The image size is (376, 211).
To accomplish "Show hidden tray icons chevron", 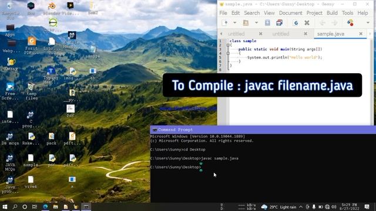I will point(301,207).
